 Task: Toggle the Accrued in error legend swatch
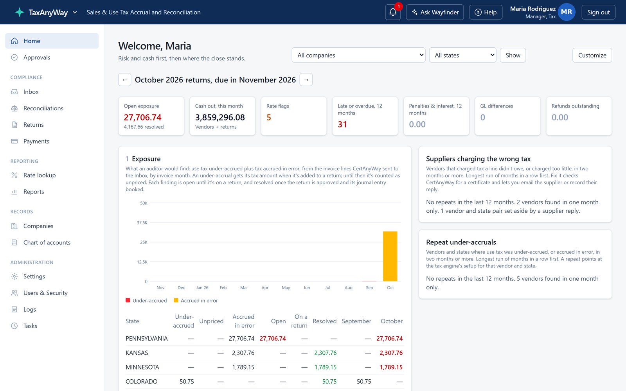[176, 300]
